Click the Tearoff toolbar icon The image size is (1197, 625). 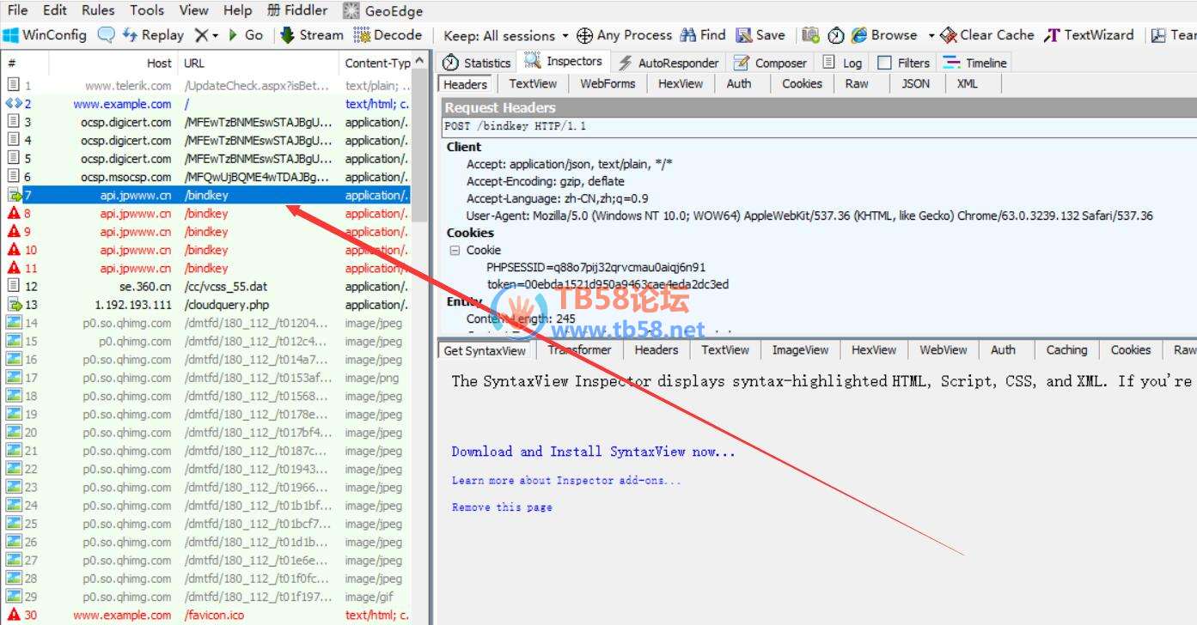[1173, 35]
